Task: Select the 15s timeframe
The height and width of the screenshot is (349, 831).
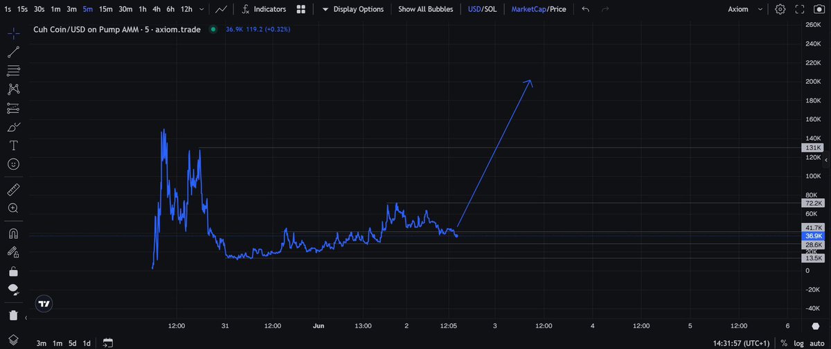Action: click(23, 9)
